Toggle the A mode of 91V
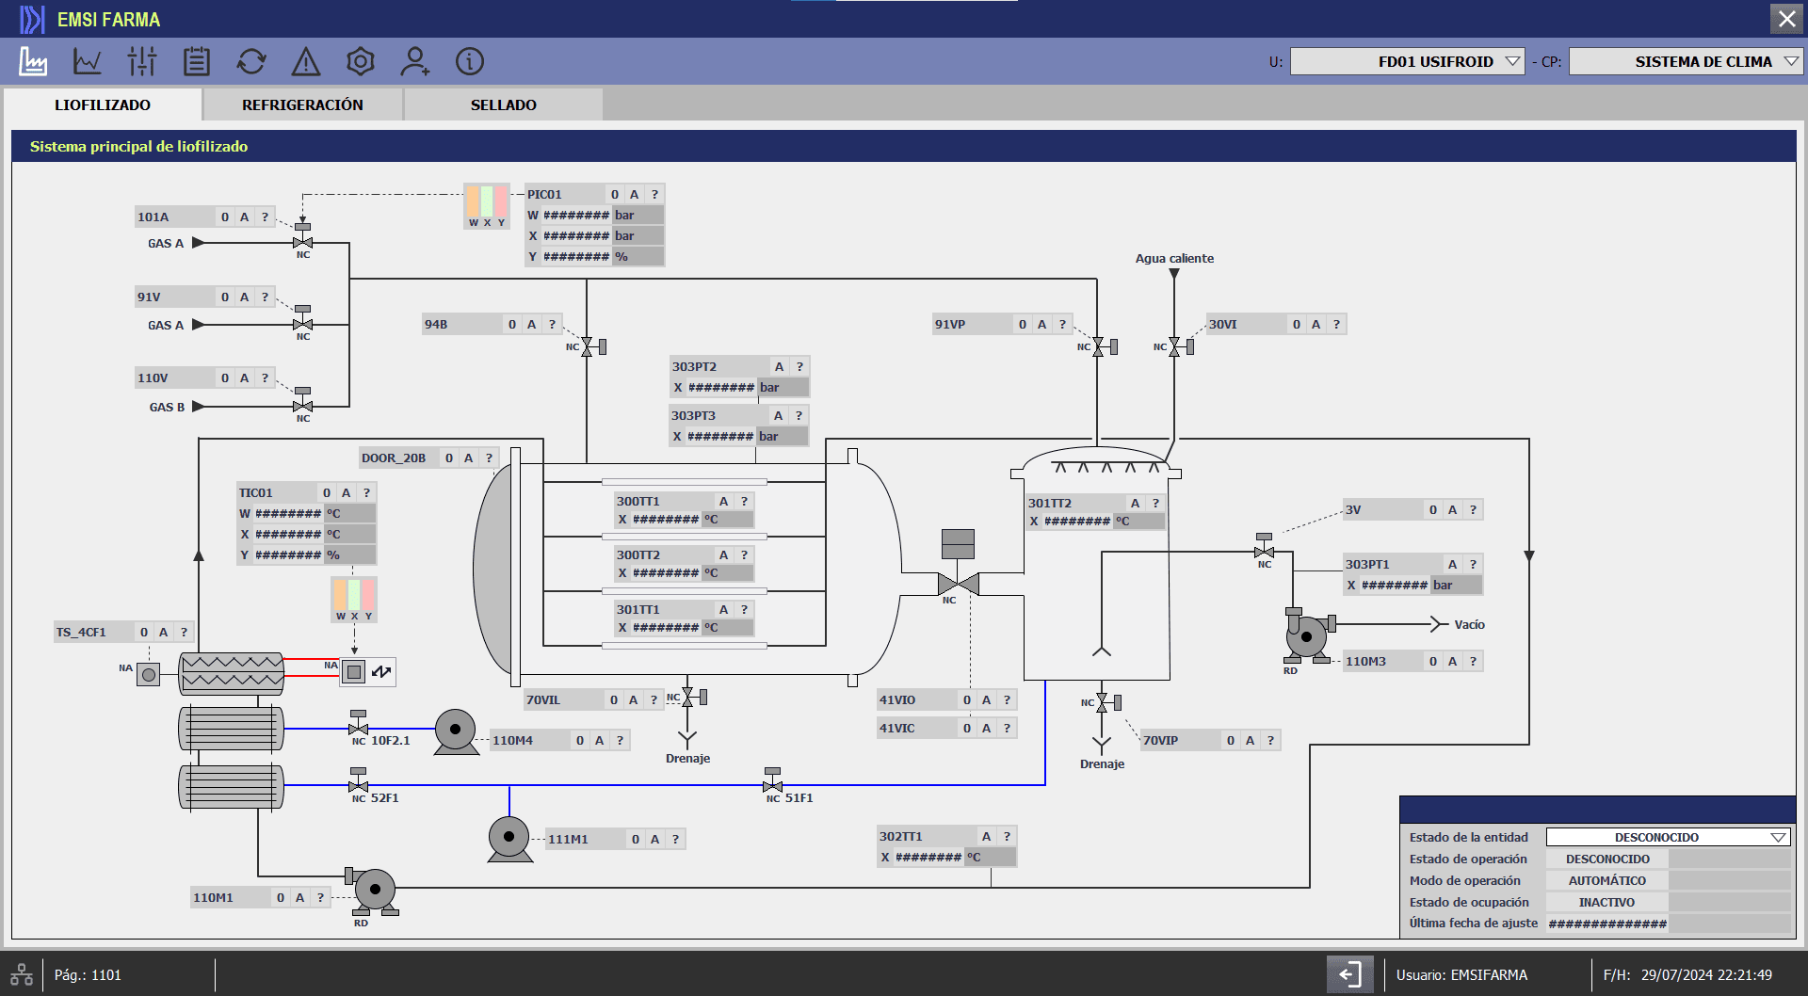 click(244, 297)
